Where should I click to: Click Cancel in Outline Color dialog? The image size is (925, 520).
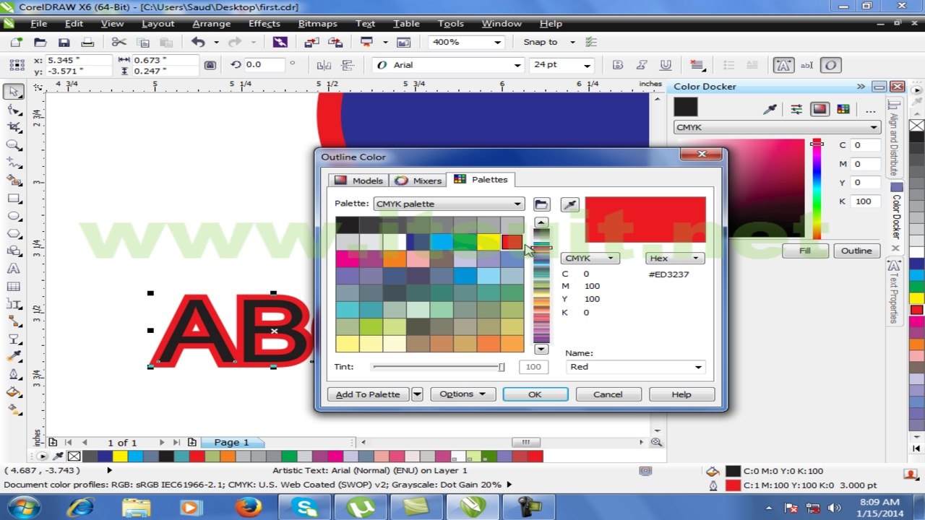coord(608,394)
